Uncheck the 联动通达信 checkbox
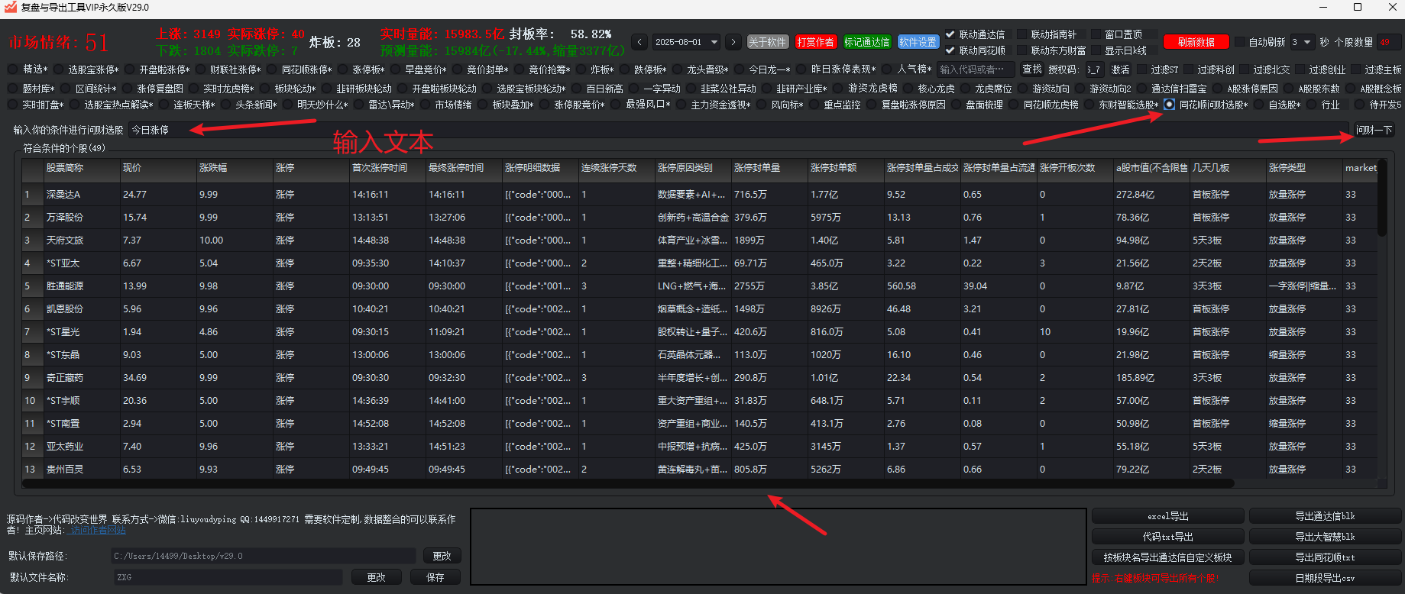This screenshot has height=594, width=1405. pyautogui.click(x=950, y=34)
